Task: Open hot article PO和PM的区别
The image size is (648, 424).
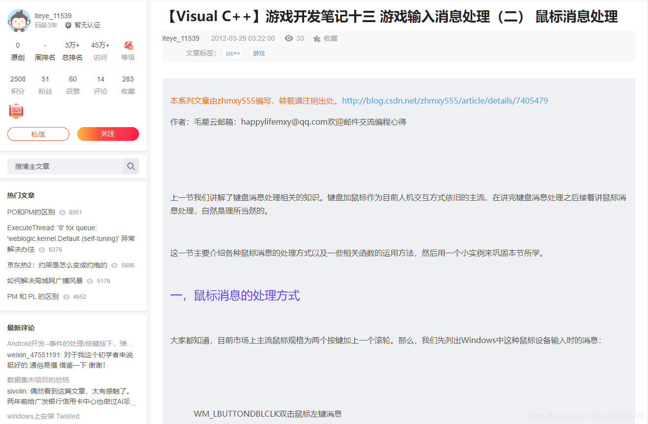Action: (31, 212)
